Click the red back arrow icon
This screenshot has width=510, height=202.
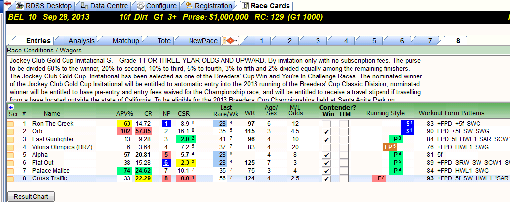7,4
